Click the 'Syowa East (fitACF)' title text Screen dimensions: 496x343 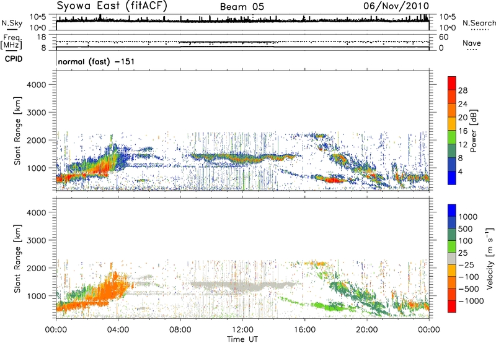tap(112, 6)
